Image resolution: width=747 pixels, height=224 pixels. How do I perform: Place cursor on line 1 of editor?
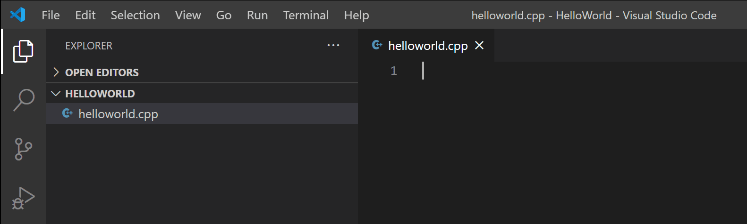[x=519, y=71]
